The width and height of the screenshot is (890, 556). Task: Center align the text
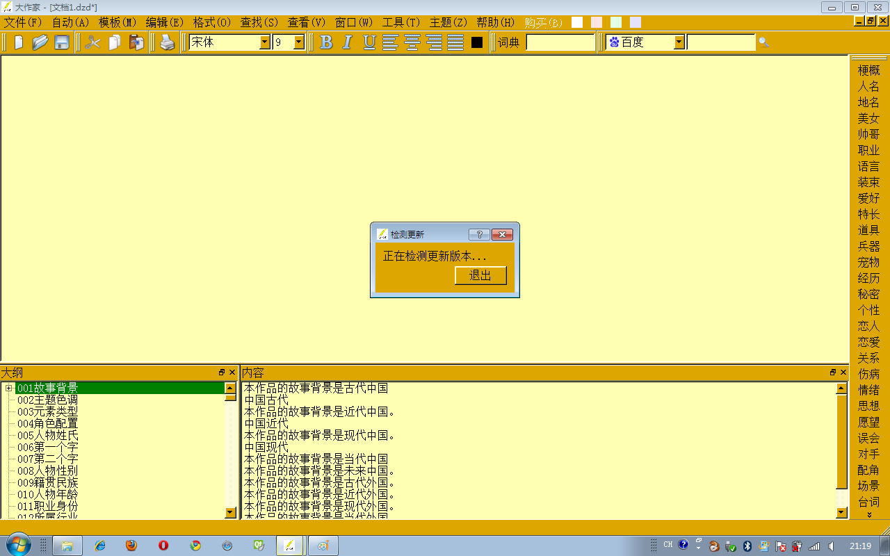[413, 42]
